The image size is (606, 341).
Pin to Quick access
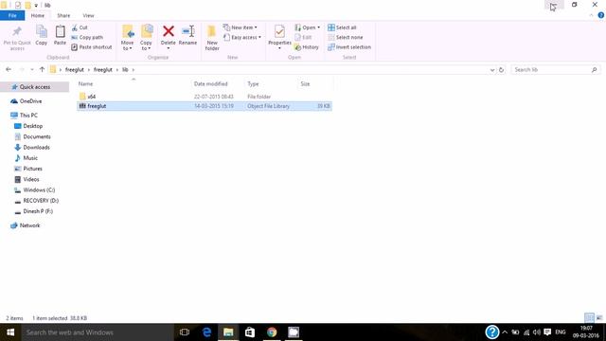click(x=17, y=38)
